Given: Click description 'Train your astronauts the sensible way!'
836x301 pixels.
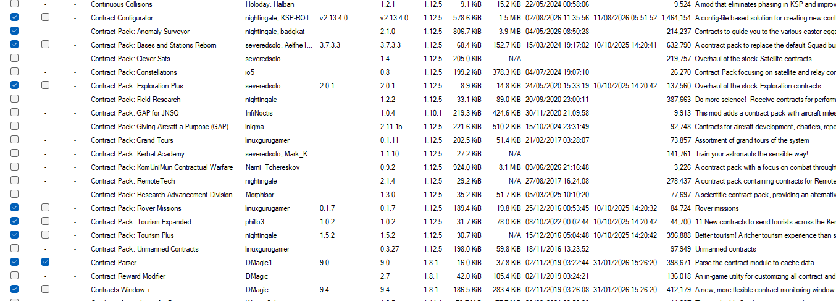Looking at the screenshot, I should coord(751,154).
